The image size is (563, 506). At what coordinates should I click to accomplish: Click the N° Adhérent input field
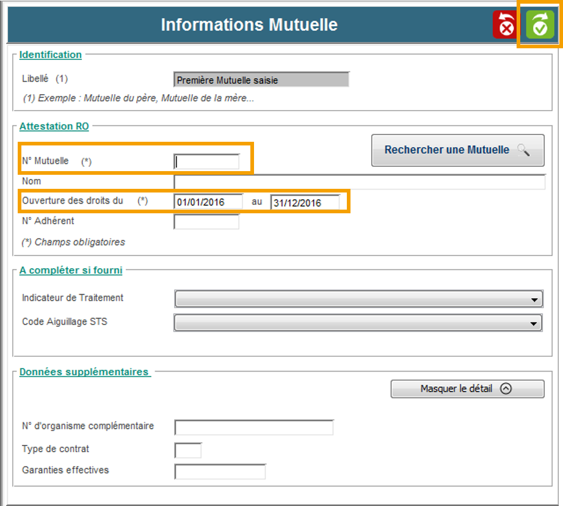[x=206, y=222]
